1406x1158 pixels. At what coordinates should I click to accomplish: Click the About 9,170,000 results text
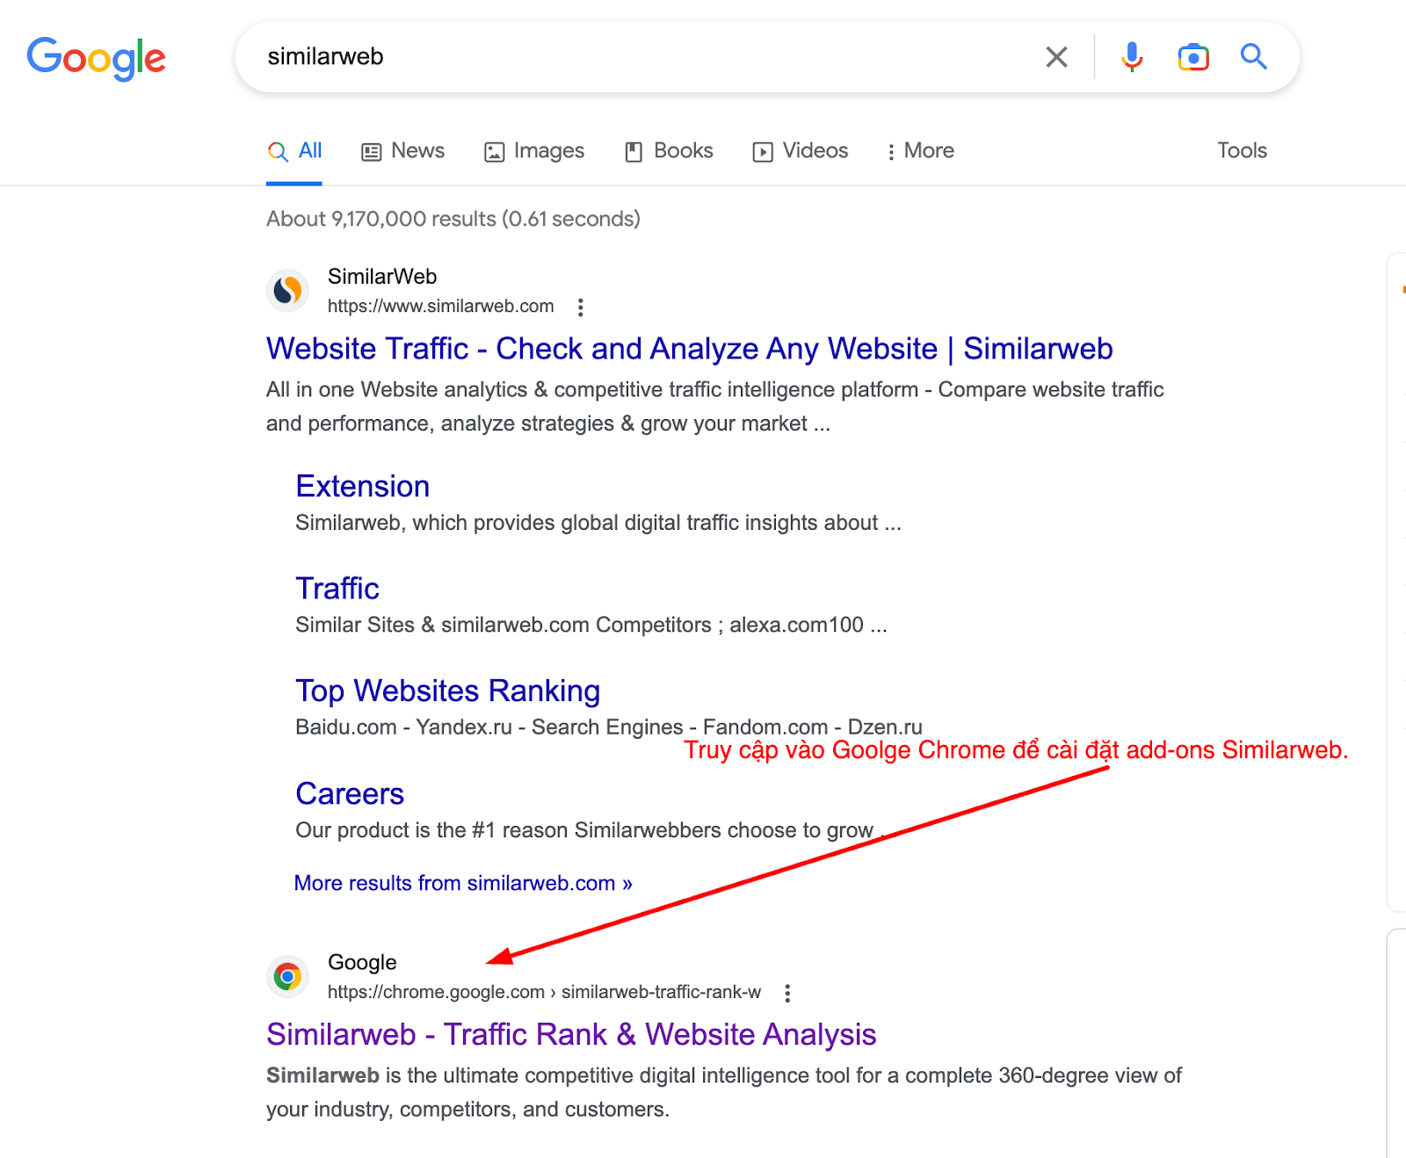pos(453,219)
